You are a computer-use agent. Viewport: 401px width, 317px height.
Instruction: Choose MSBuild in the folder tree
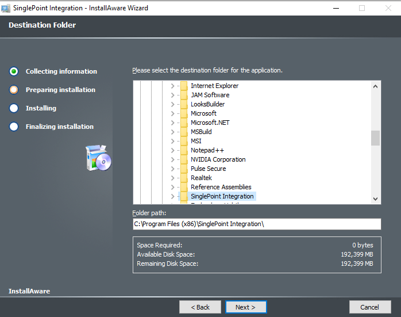pyautogui.click(x=201, y=132)
